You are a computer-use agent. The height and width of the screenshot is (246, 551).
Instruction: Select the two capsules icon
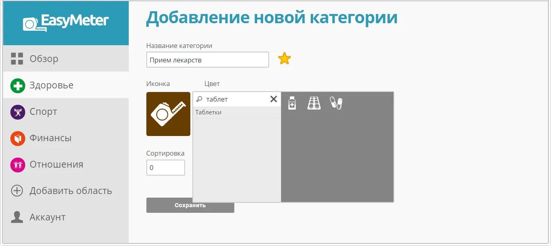pos(336,103)
